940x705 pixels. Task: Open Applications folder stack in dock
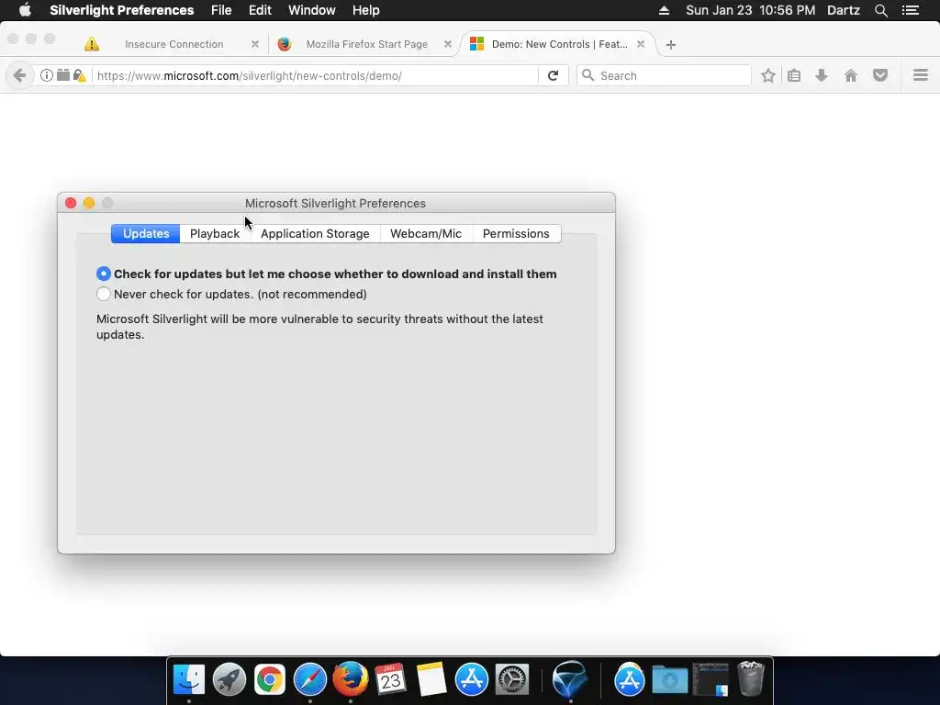630,679
